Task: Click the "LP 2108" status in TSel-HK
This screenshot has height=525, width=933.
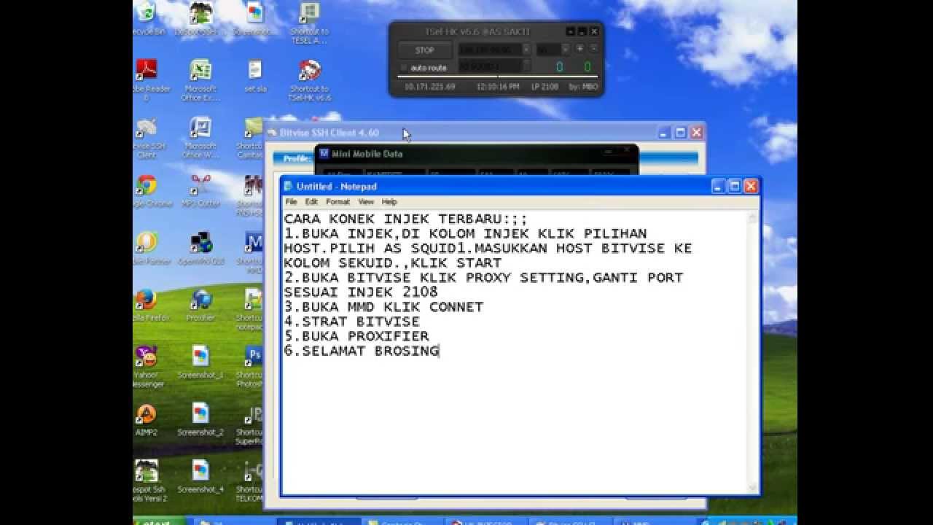Action: click(x=544, y=87)
